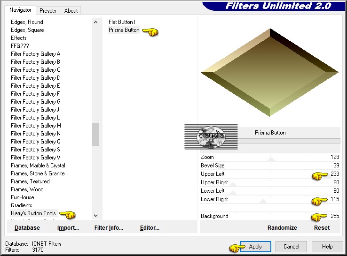This screenshot has width=347, height=256.
Task: Switch to the Navigator tab
Action: pos(20,10)
